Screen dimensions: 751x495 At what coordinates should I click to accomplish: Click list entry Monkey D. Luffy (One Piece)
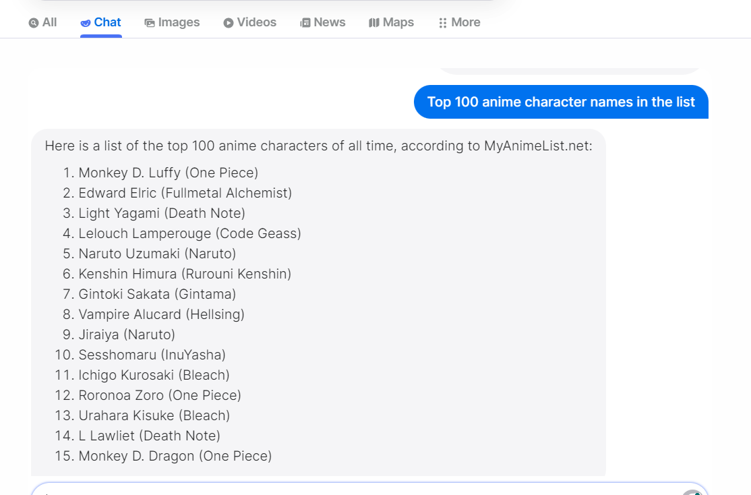pyautogui.click(x=169, y=173)
